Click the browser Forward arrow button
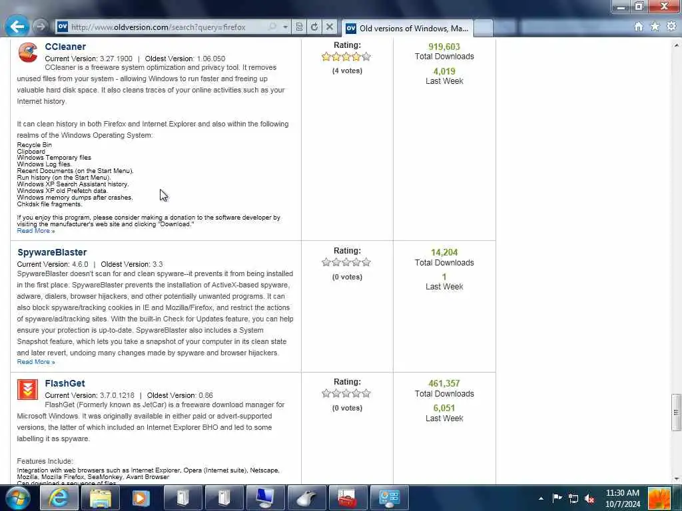Image resolution: width=682 pixels, height=511 pixels. (40, 27)
